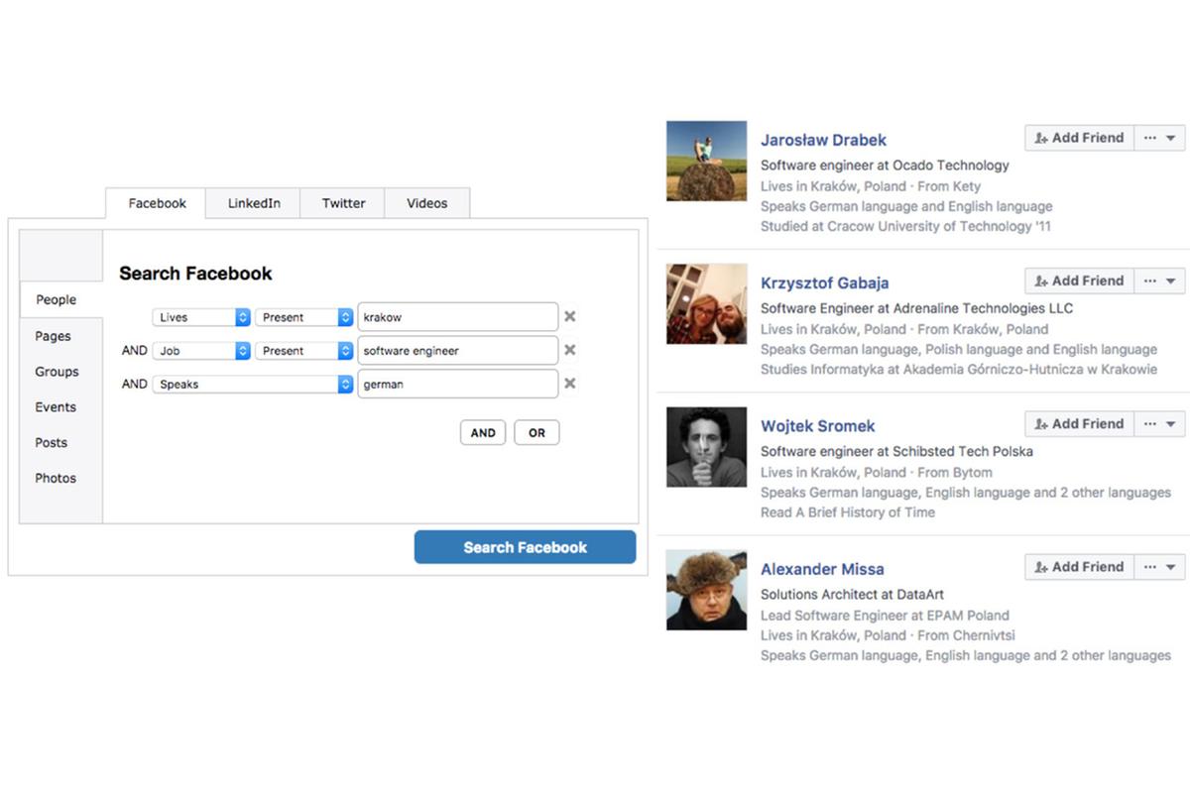Viewport: 1190px width, 793px height.
Task: Add Krzysztof Gabaja as friend
Action: 1078,281
